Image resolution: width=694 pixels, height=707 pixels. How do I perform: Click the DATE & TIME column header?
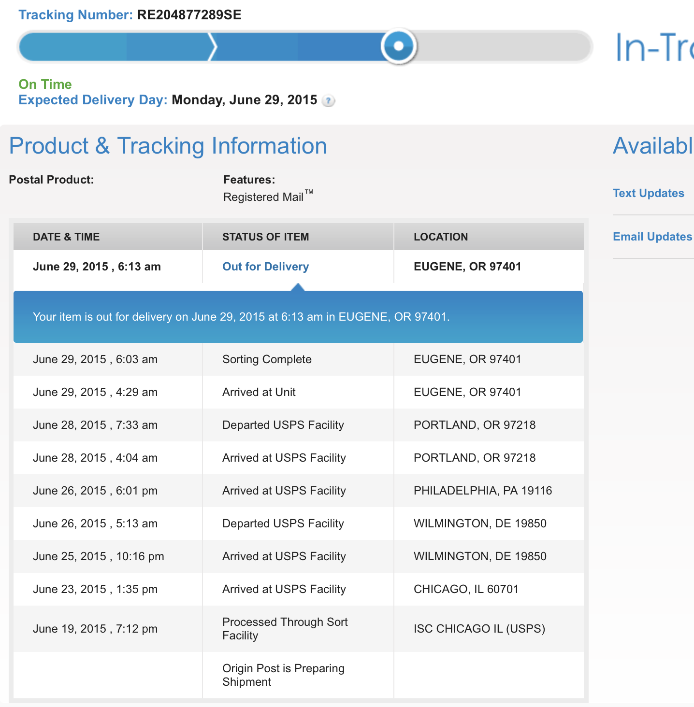[x=66, y=237]
